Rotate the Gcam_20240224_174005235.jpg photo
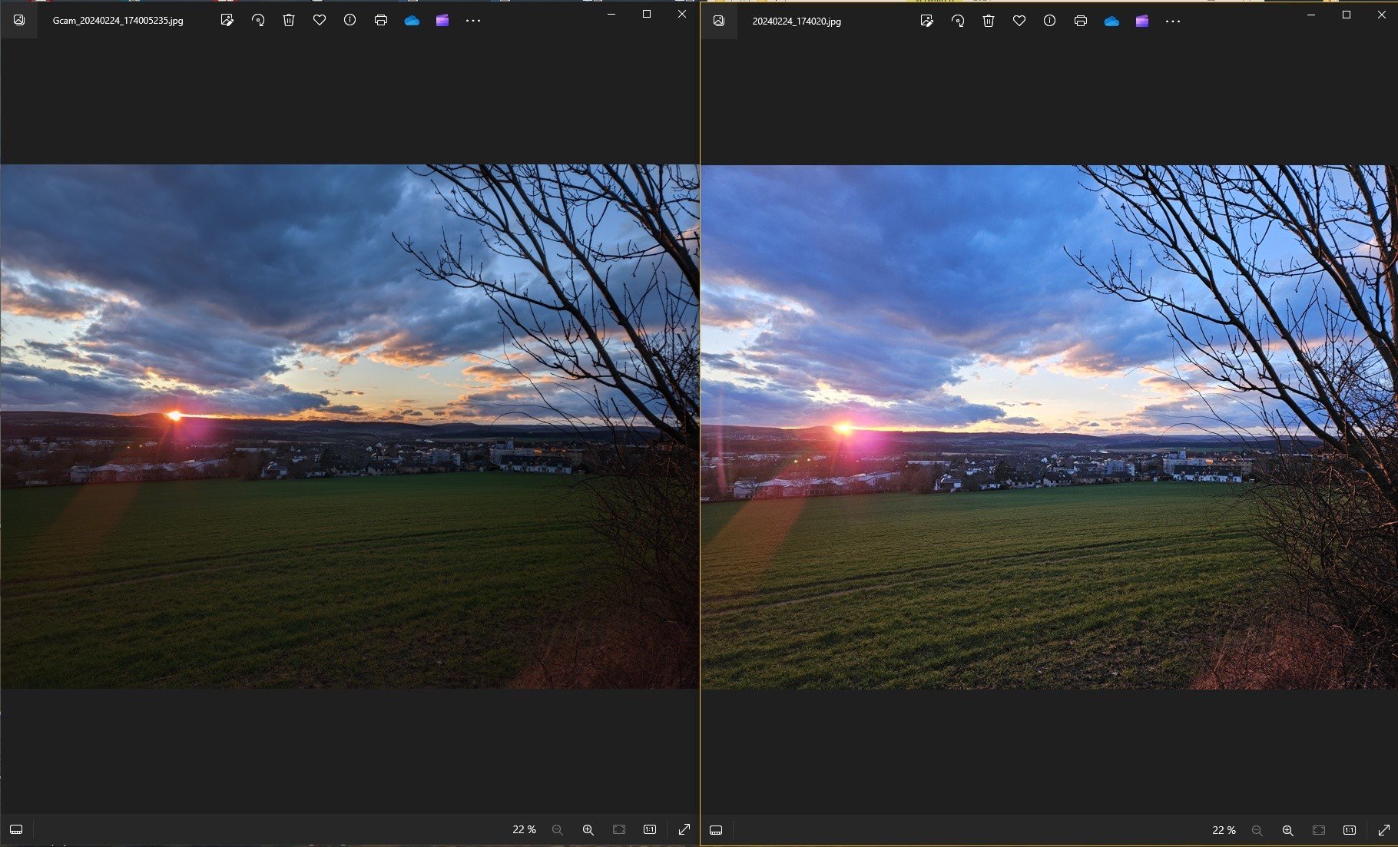The width and height of the screenshot is (1398, 847). point(258,21)
